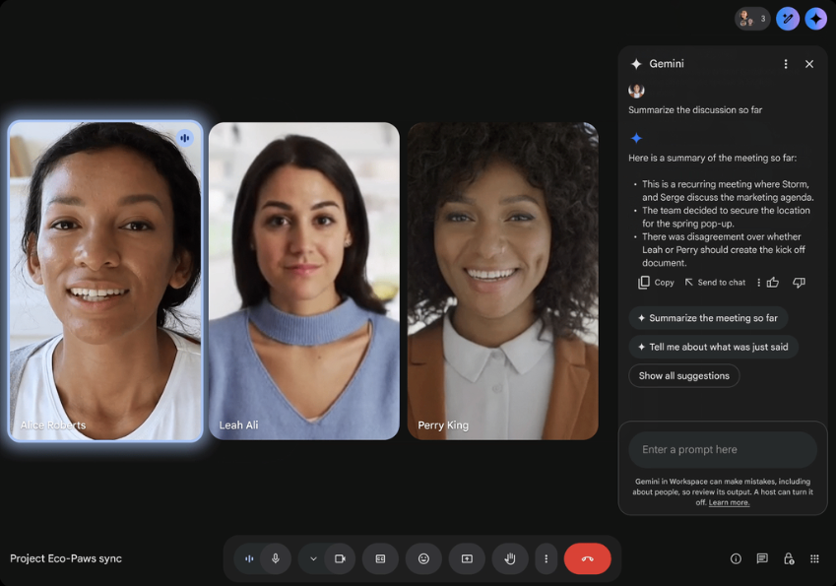Click 'Project Eco-Paws sync' meeting title
This screenshot has height=586, width=836.
(x=66, y=558)
